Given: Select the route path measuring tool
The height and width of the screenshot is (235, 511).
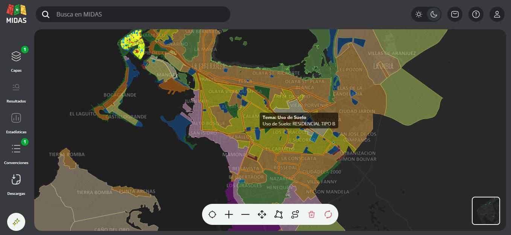Looking at the screenshot, I should (295, 214).
